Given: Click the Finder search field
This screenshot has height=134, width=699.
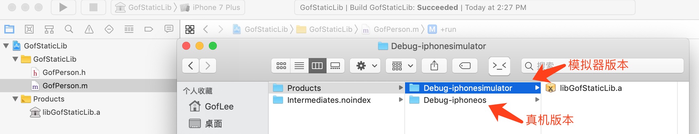Looking at the screenshot, I should point(602,66).
